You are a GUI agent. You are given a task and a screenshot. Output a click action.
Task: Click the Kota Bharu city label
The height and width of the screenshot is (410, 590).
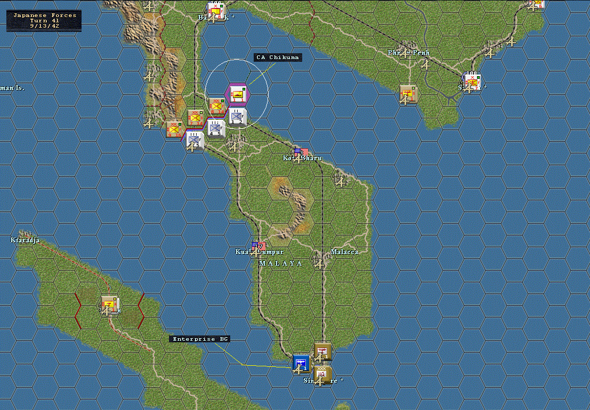(302, 158)
